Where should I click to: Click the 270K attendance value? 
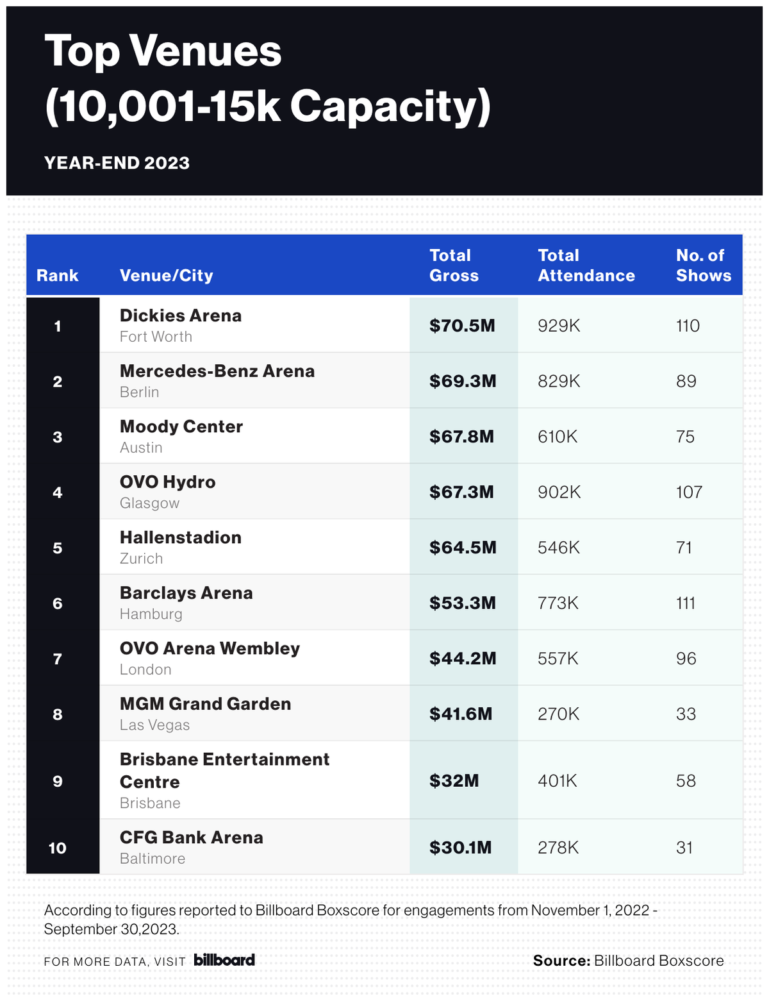(x=558, y=714)
